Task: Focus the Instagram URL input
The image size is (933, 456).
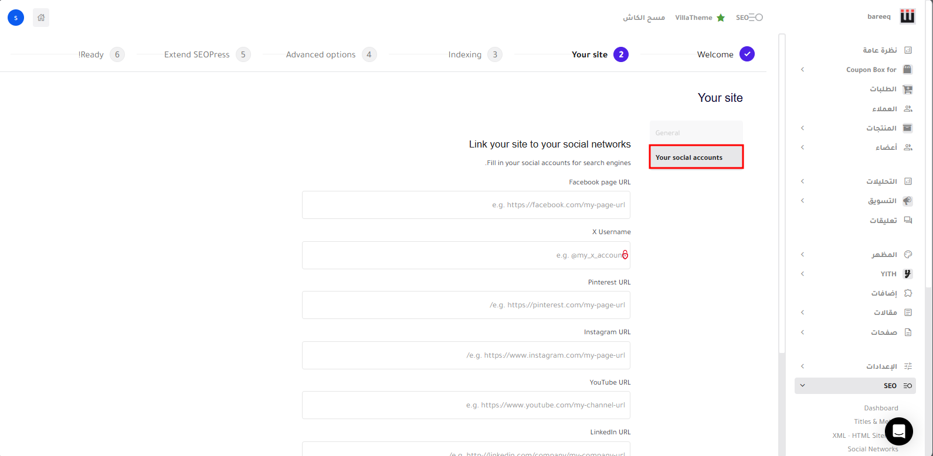Action: tap(466, 355)
